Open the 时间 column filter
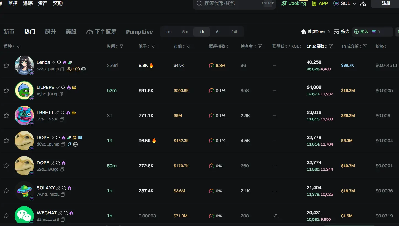The height and width of the screenshot is (226, 399). coord(122,46)
